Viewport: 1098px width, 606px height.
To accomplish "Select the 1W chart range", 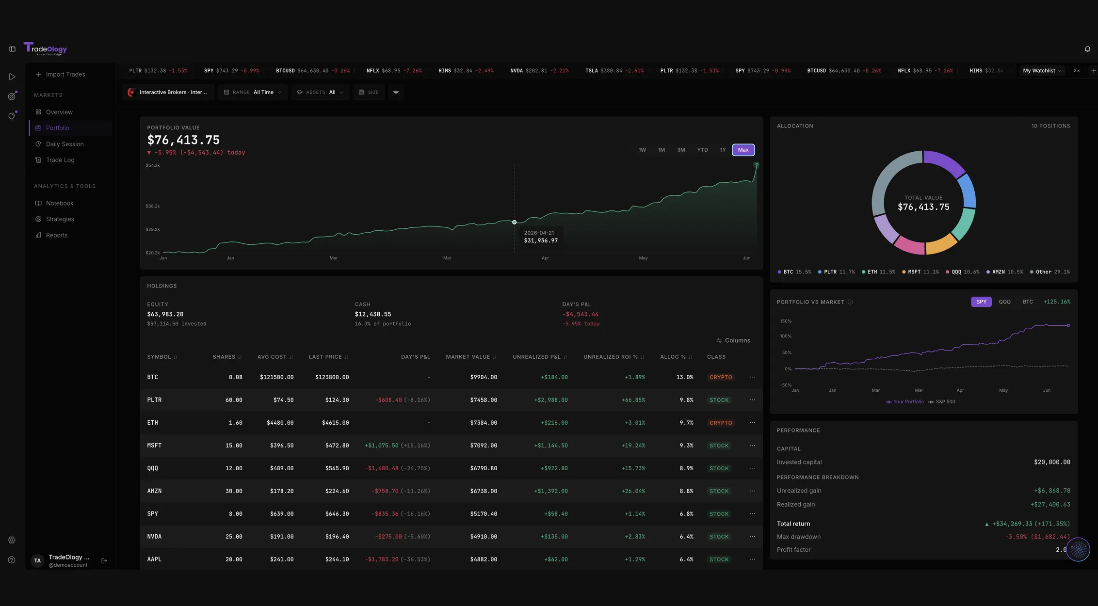I will 642,150.
